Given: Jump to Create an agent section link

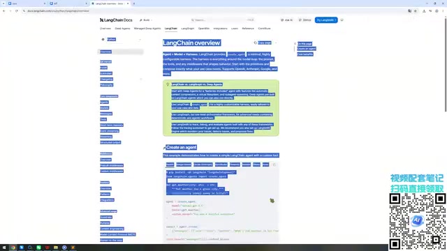Looking at the screenshot, I should coord(307,49).
